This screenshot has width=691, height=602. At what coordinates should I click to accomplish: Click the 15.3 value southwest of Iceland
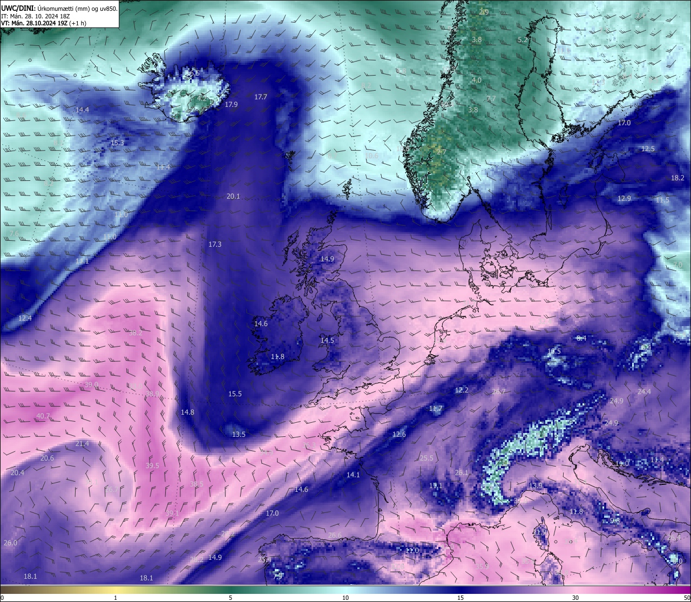click(x=117, y=143)
